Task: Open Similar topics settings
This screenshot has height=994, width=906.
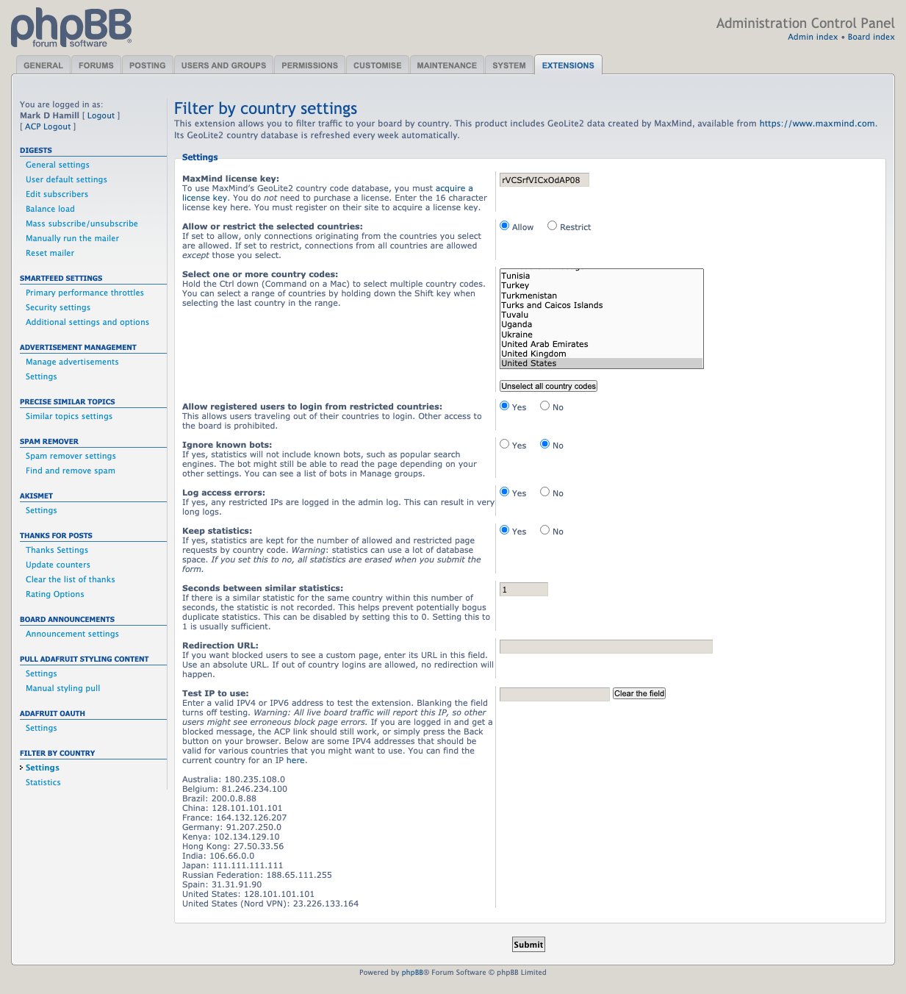Action: (x=69, y=416)
